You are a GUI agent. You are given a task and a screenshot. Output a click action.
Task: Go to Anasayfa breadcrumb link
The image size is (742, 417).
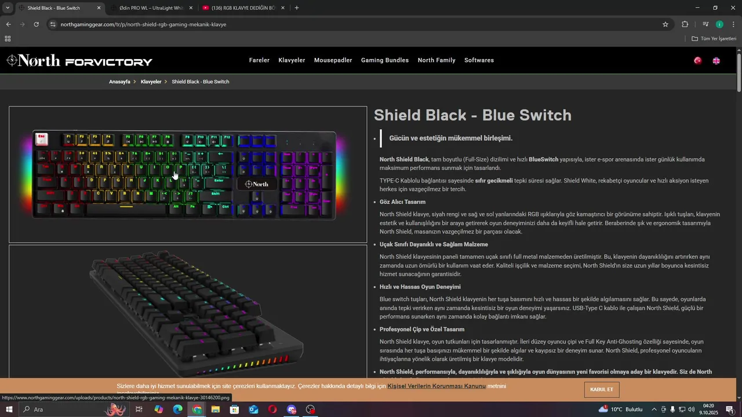pos(119,82)
